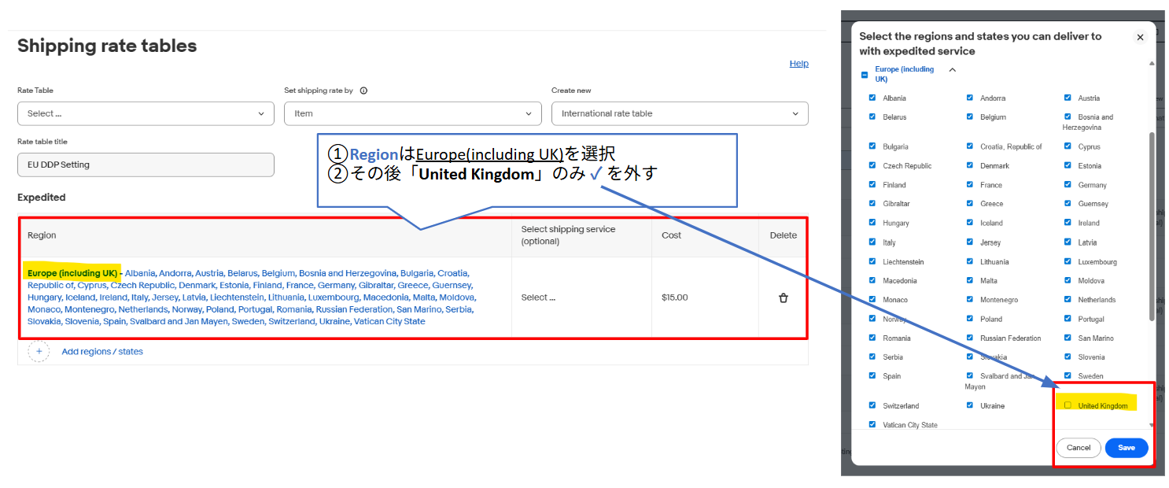Uncheck the Poland checkbox
Viewport: 1169px width, 488px height.
pos(970,319)
